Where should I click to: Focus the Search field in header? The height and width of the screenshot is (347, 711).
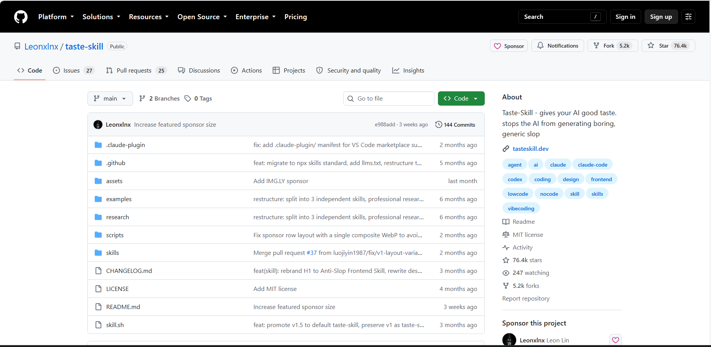(562, 17)
